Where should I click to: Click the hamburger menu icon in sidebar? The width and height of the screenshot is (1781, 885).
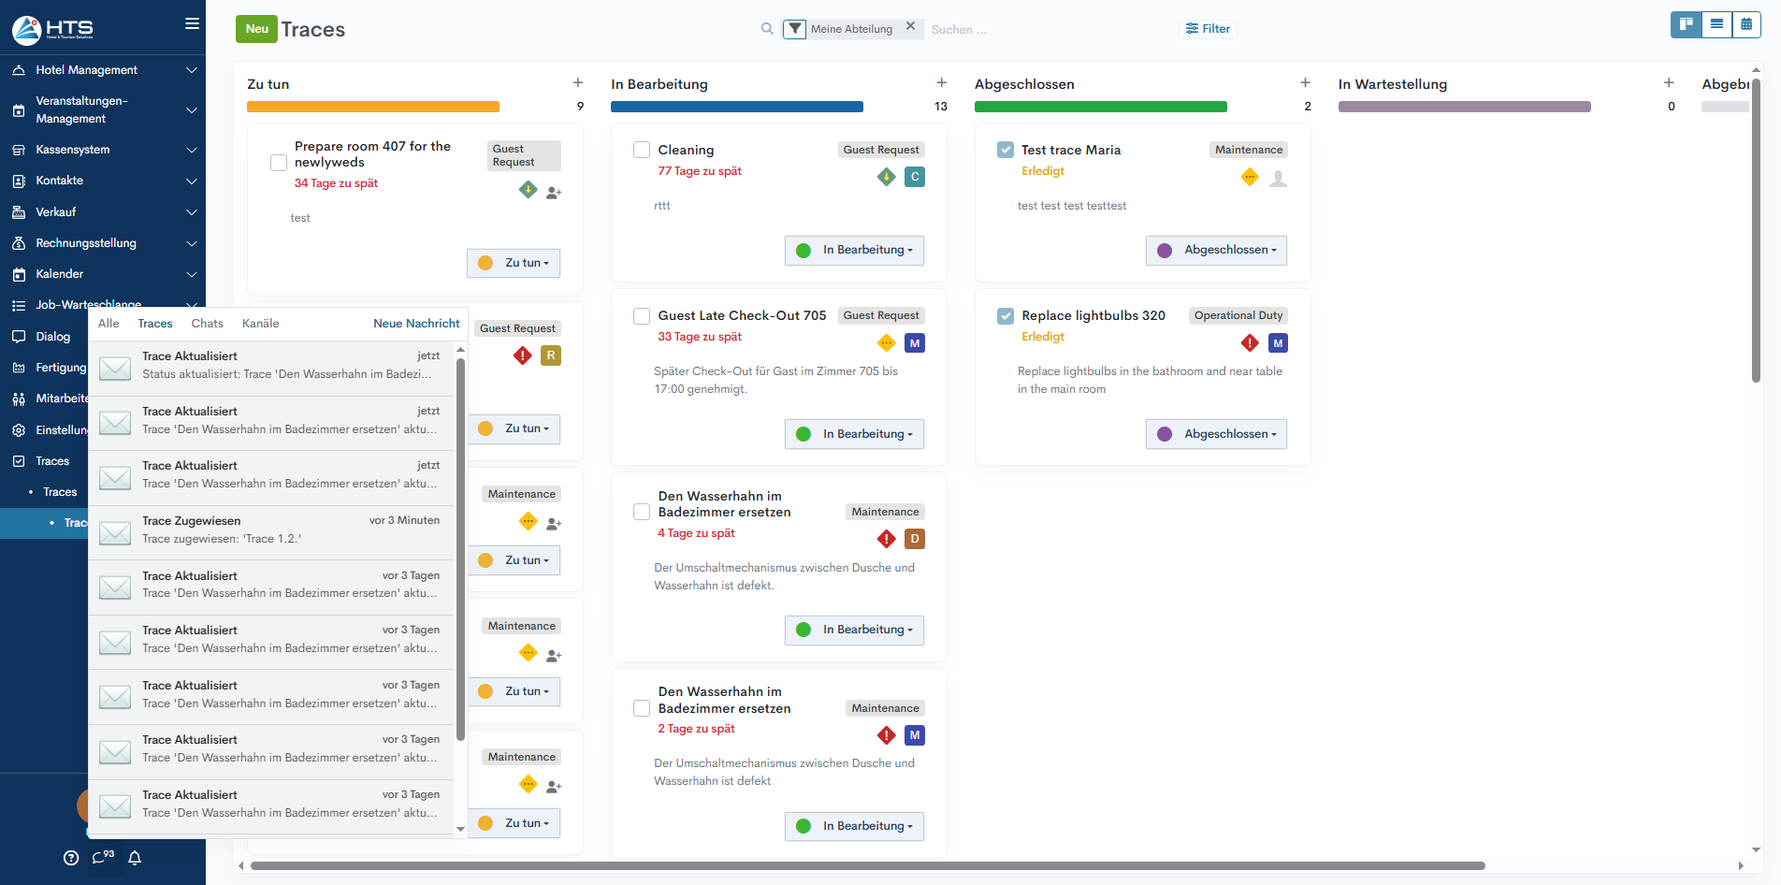(x=192, y=24)
